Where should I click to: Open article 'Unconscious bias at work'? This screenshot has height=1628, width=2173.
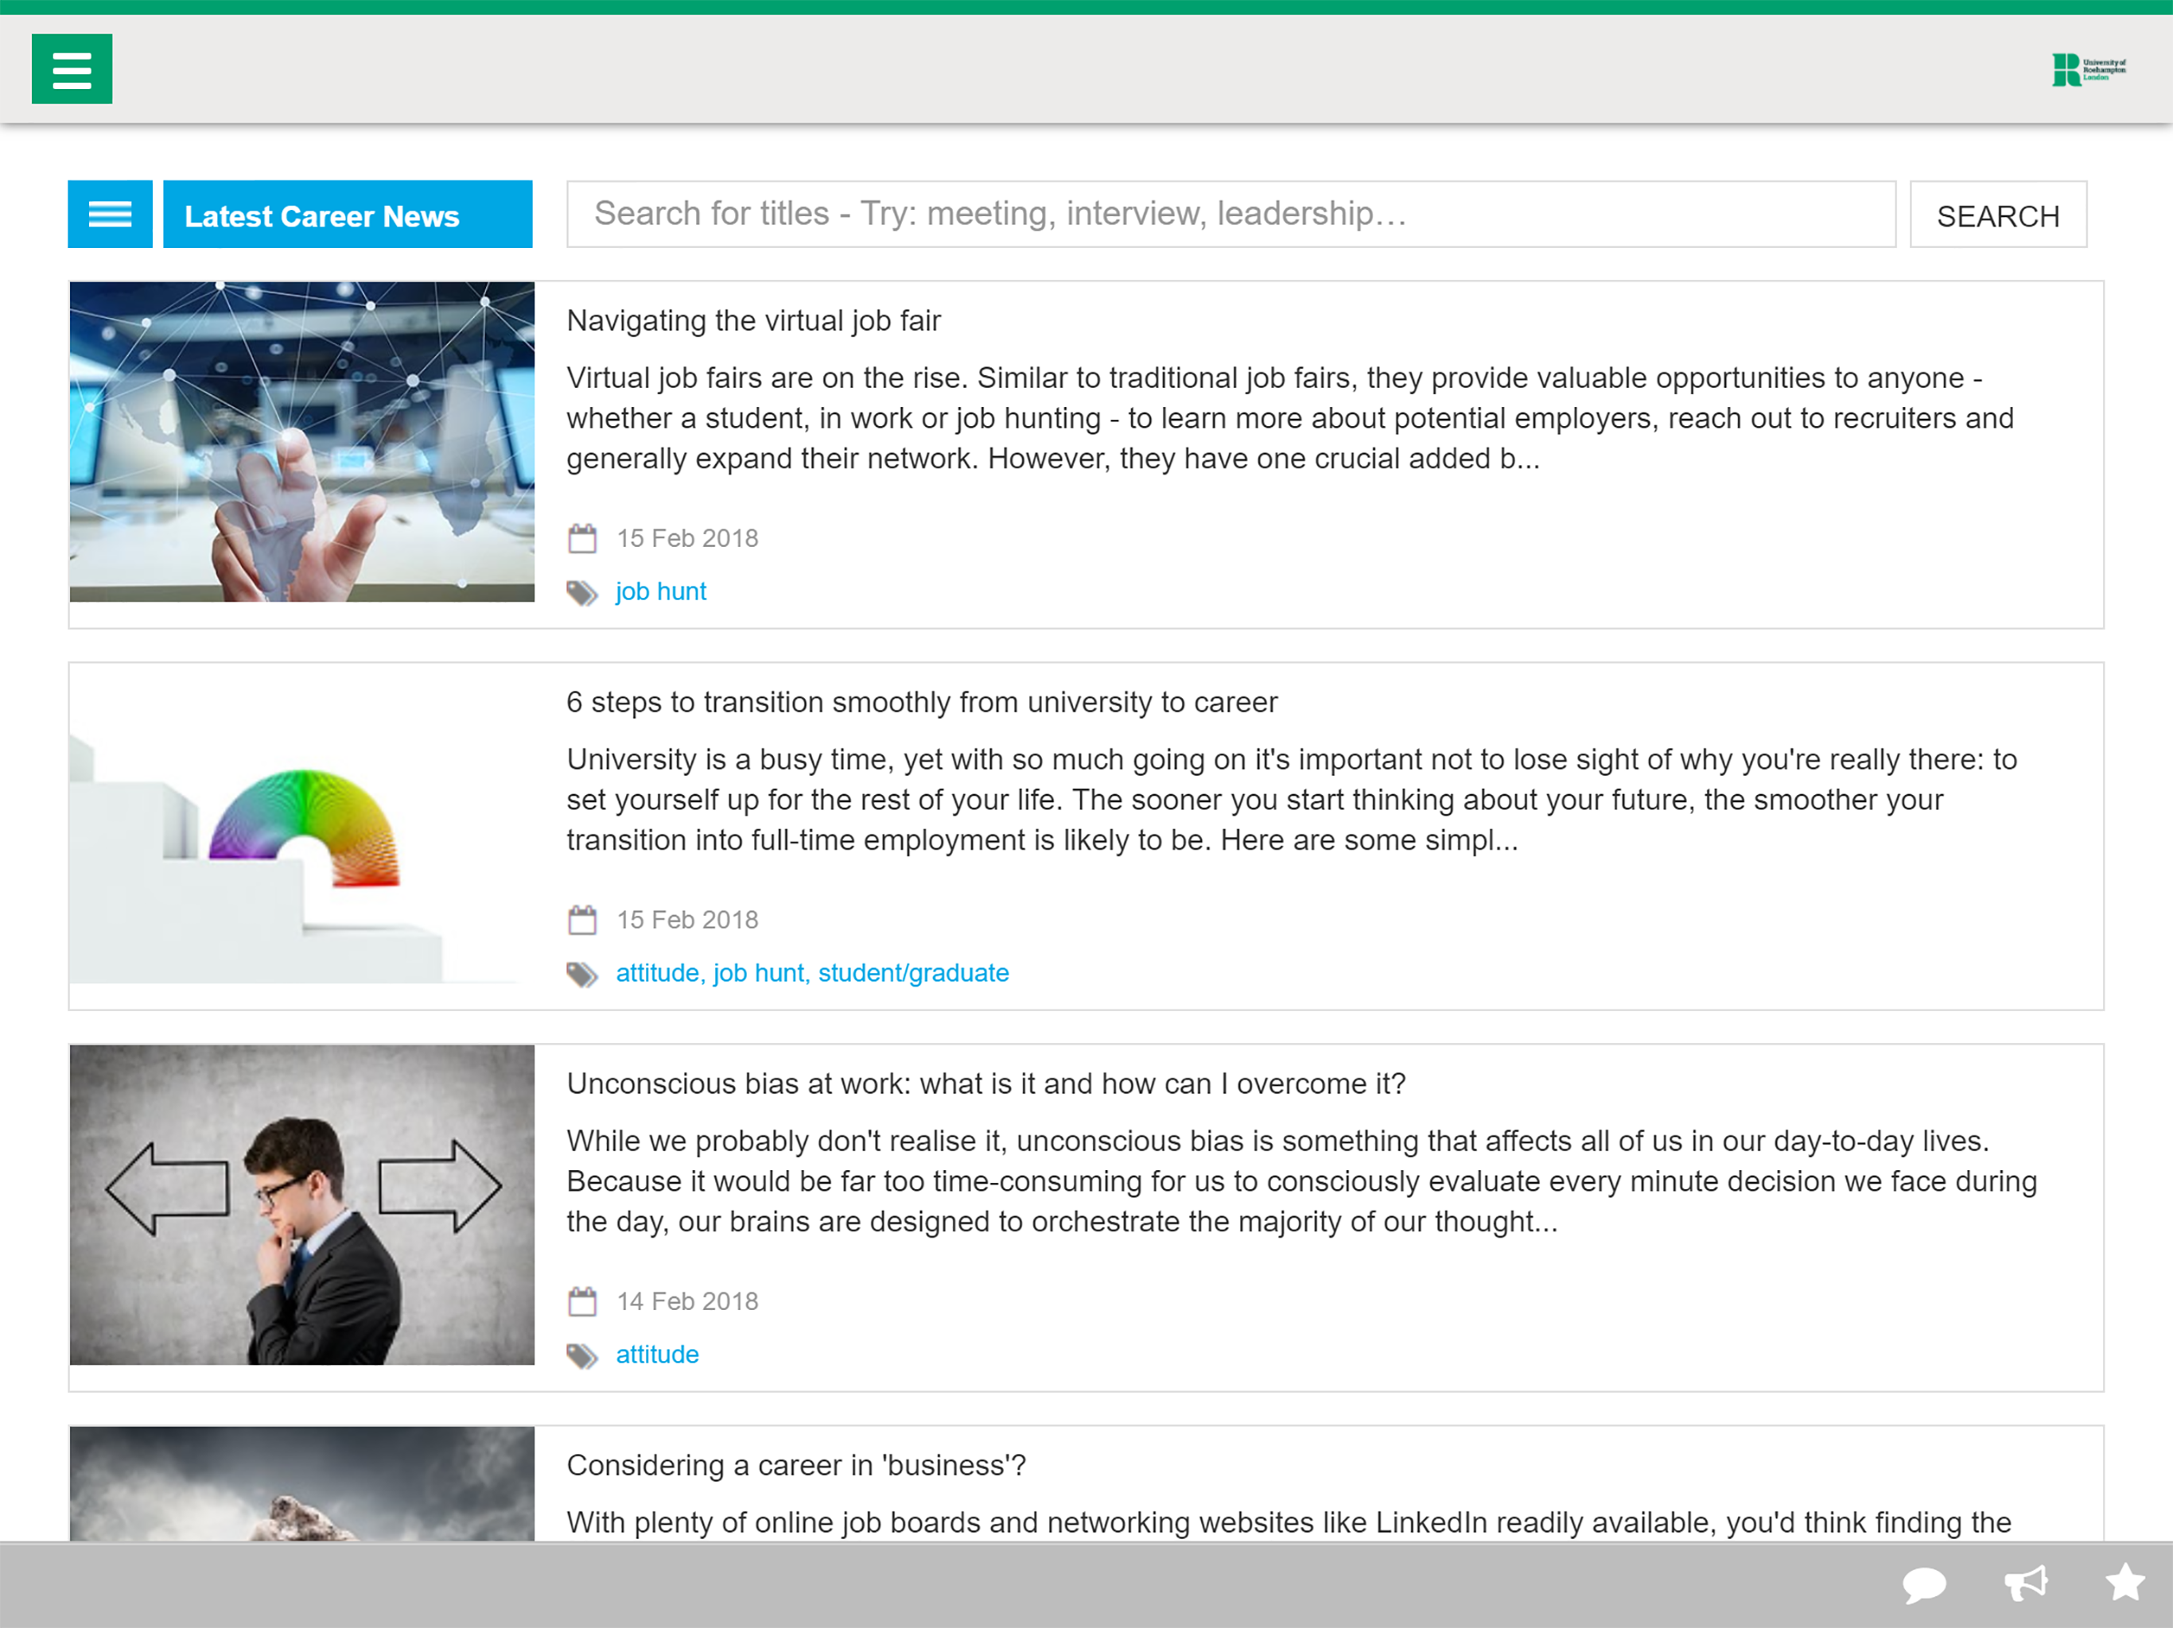click(x=986, y=1084)
